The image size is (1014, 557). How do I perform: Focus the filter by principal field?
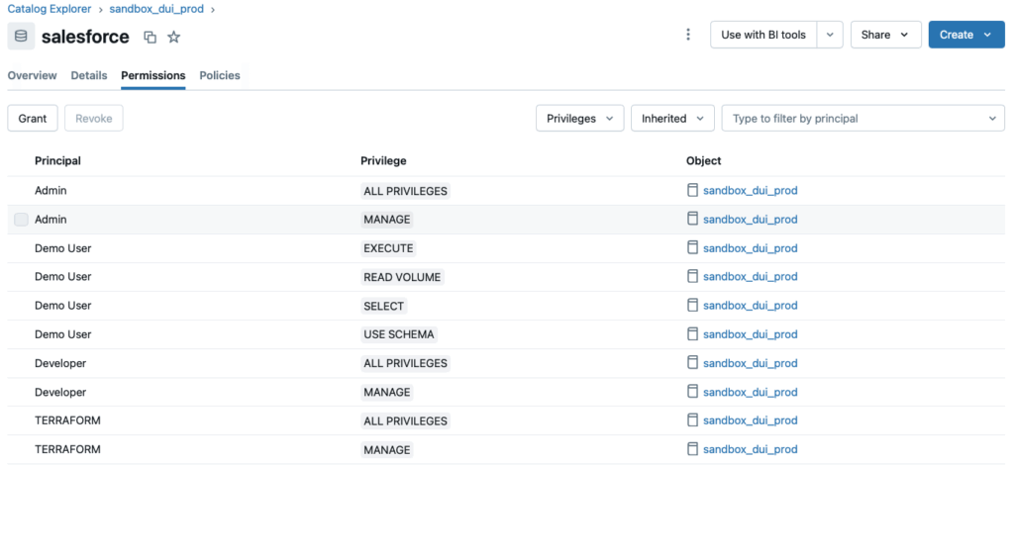tap(863, 119)
